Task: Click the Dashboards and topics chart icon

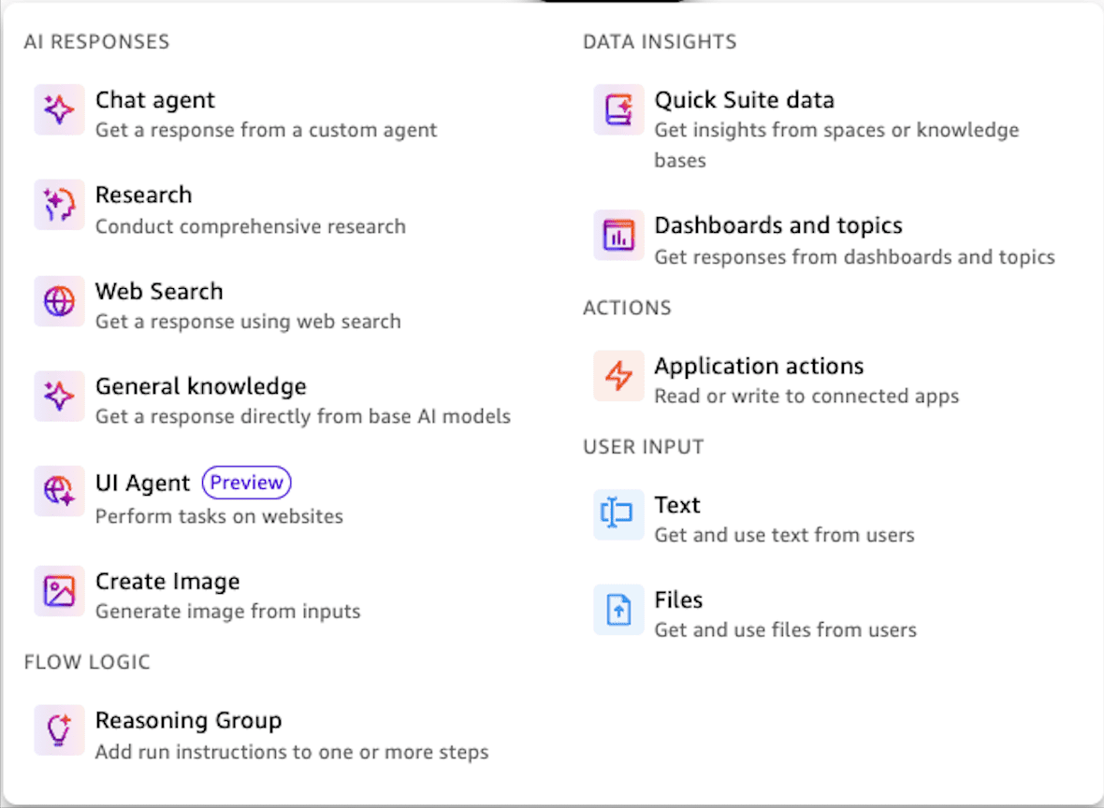Action: [618, 236]
